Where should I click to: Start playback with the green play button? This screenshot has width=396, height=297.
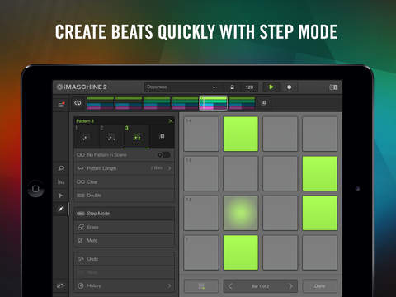271,87
